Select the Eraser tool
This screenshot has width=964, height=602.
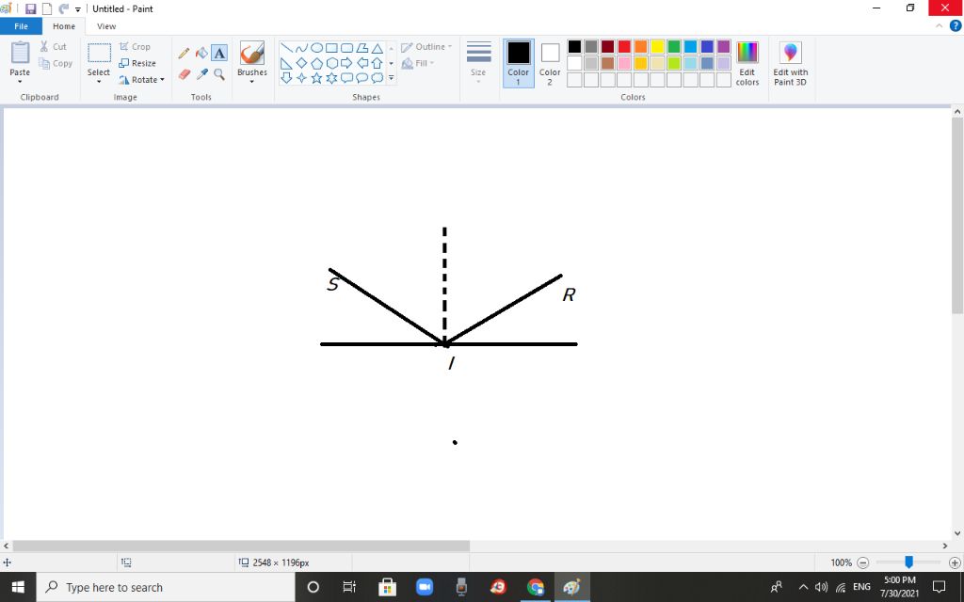point(184,74)
